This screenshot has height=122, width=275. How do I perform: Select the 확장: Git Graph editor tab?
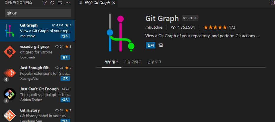pyautogui.click(x=97, y=3)
